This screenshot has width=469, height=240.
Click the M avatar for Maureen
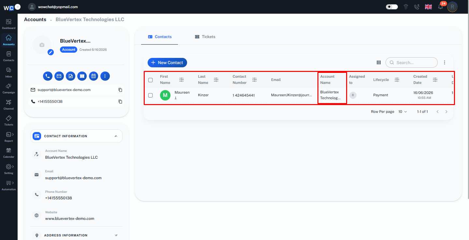tap(165, 95)
